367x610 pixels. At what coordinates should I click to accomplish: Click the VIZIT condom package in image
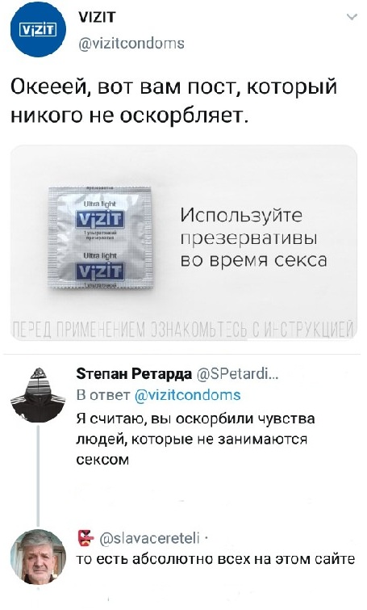(x=100, y=238)
